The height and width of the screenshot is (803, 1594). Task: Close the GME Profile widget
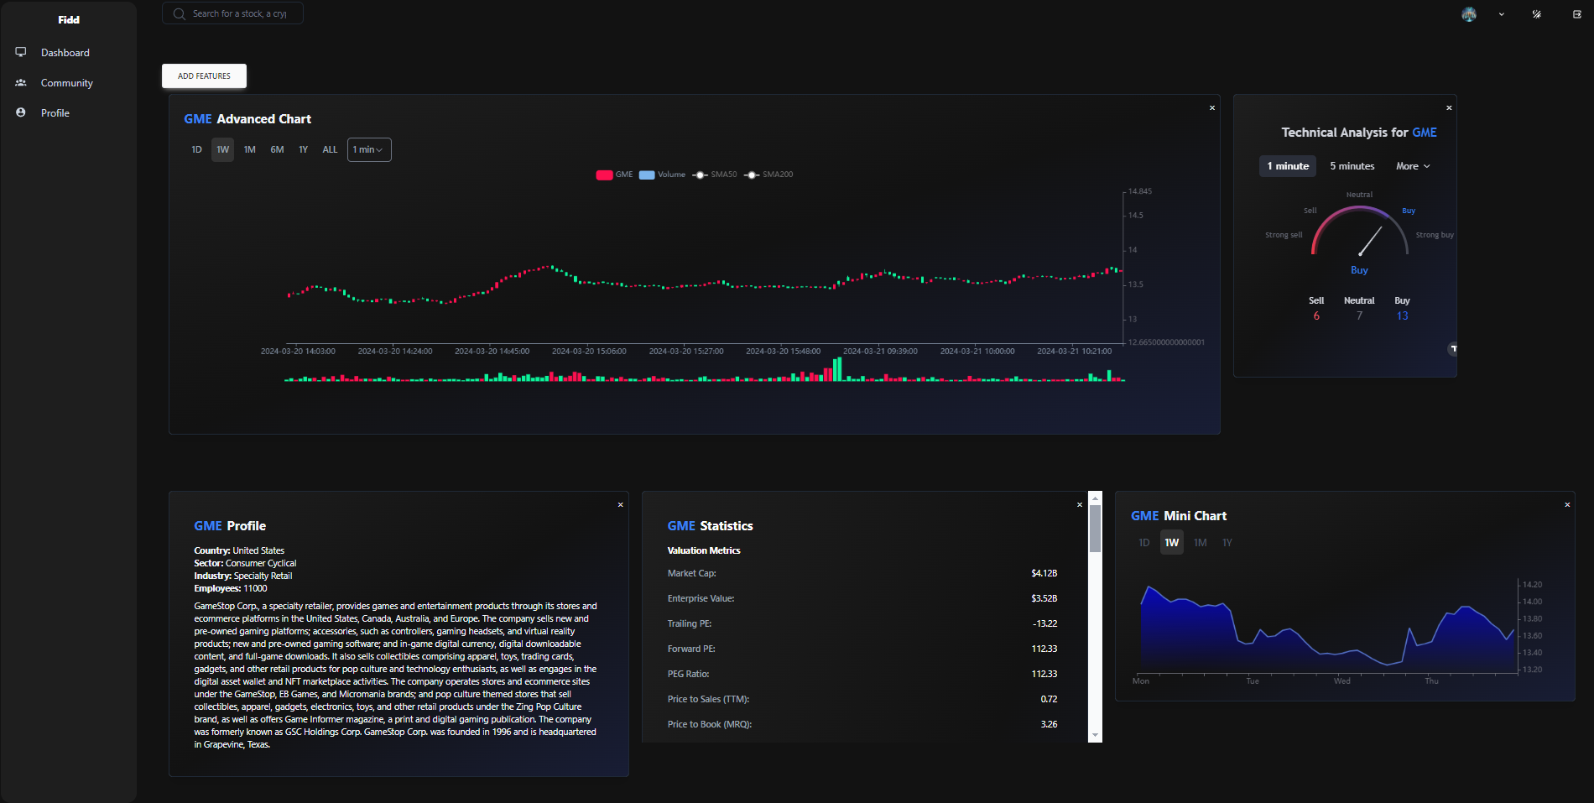pyautogui.click(x=621, y=505)
